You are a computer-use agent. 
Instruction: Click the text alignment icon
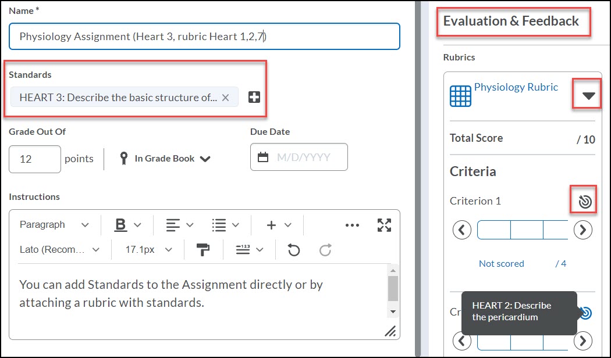tap(173, 225)
